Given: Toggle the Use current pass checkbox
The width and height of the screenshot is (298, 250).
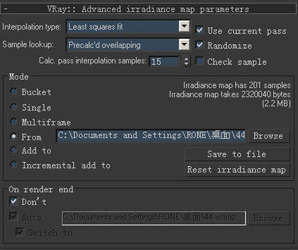Looking at the screenshot, I should click(199, 30).
